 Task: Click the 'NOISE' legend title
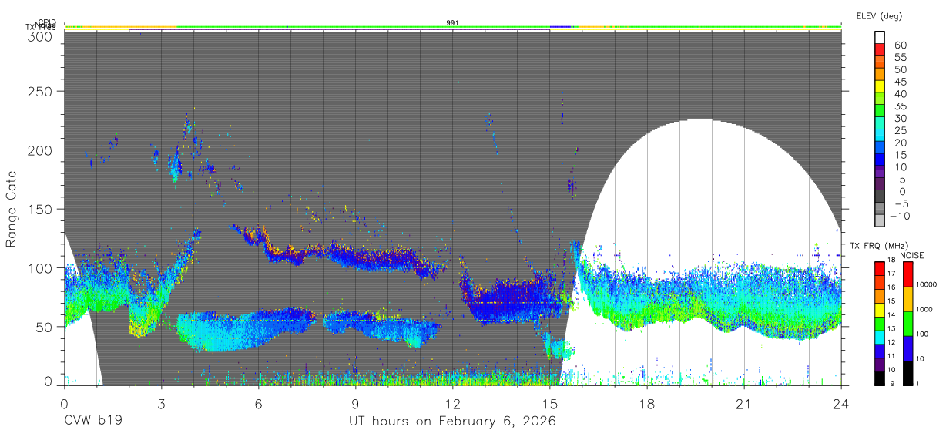coord(912,255)
